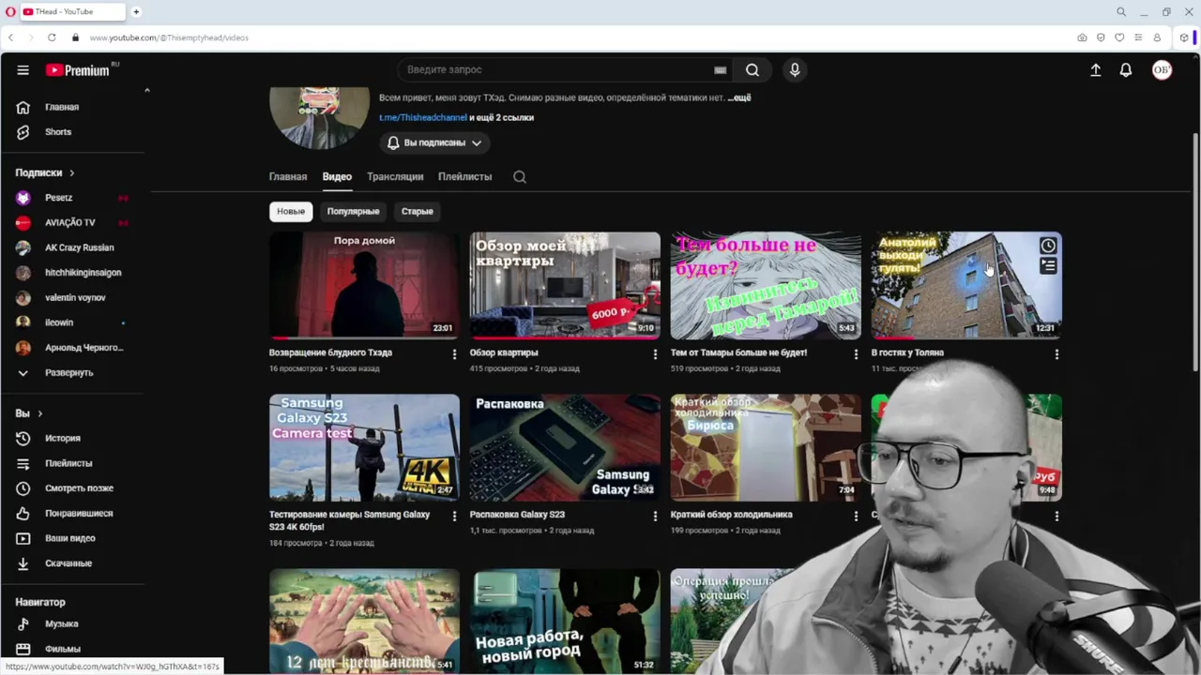Image resolution: width=1201 pixels, height=675 pixels.
Task: Switch to the channel Главная tab
Action: pyautogui.click(x=288, y=176)
